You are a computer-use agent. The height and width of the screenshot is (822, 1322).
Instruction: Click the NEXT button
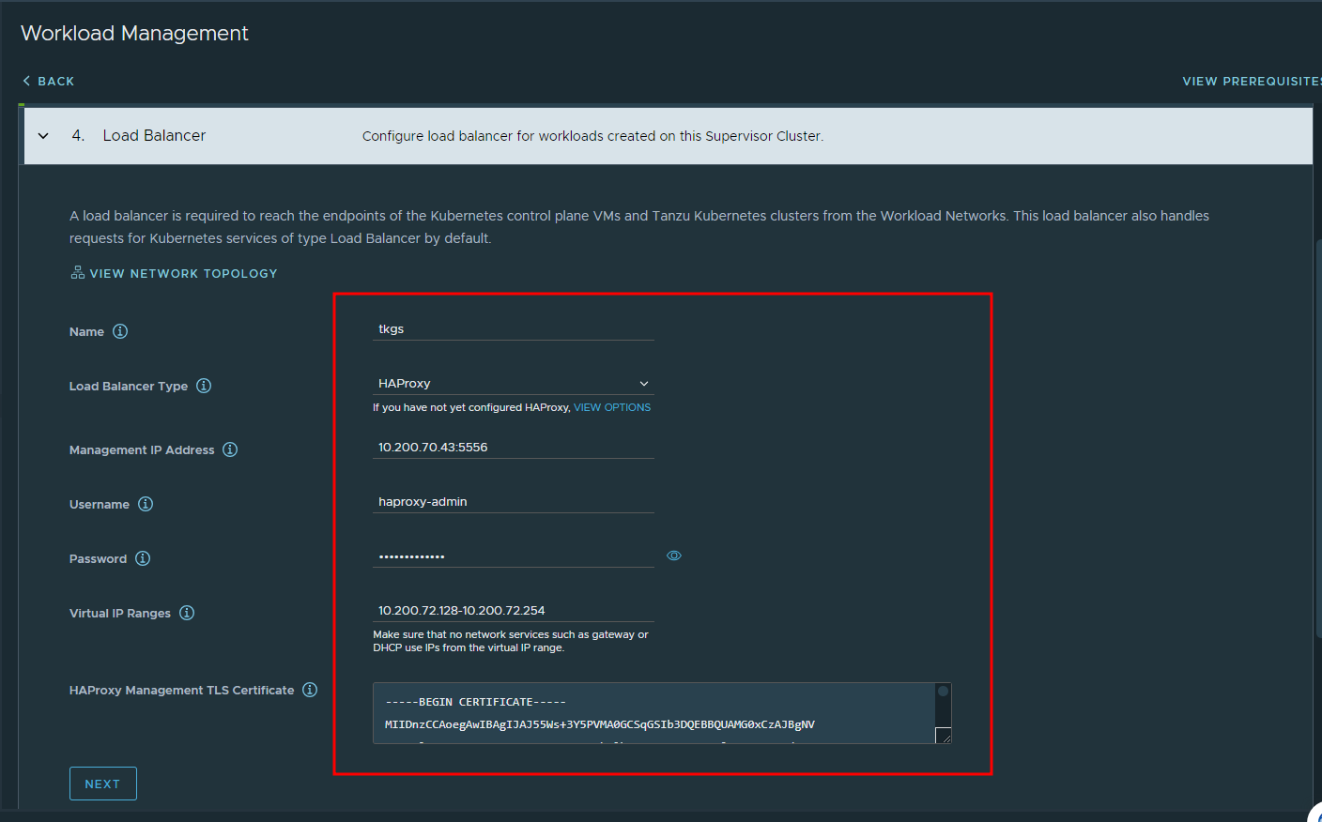[103, 784]
